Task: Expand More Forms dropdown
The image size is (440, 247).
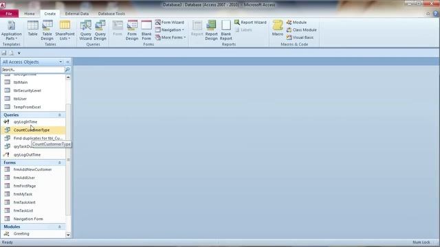Action: click(170, 37)
